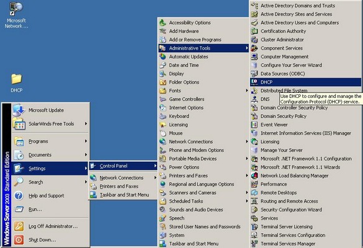Click the Certification Authority icon

point(254,31)
